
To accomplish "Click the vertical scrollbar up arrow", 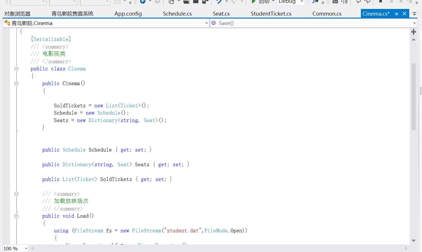I will coord(414,39).
